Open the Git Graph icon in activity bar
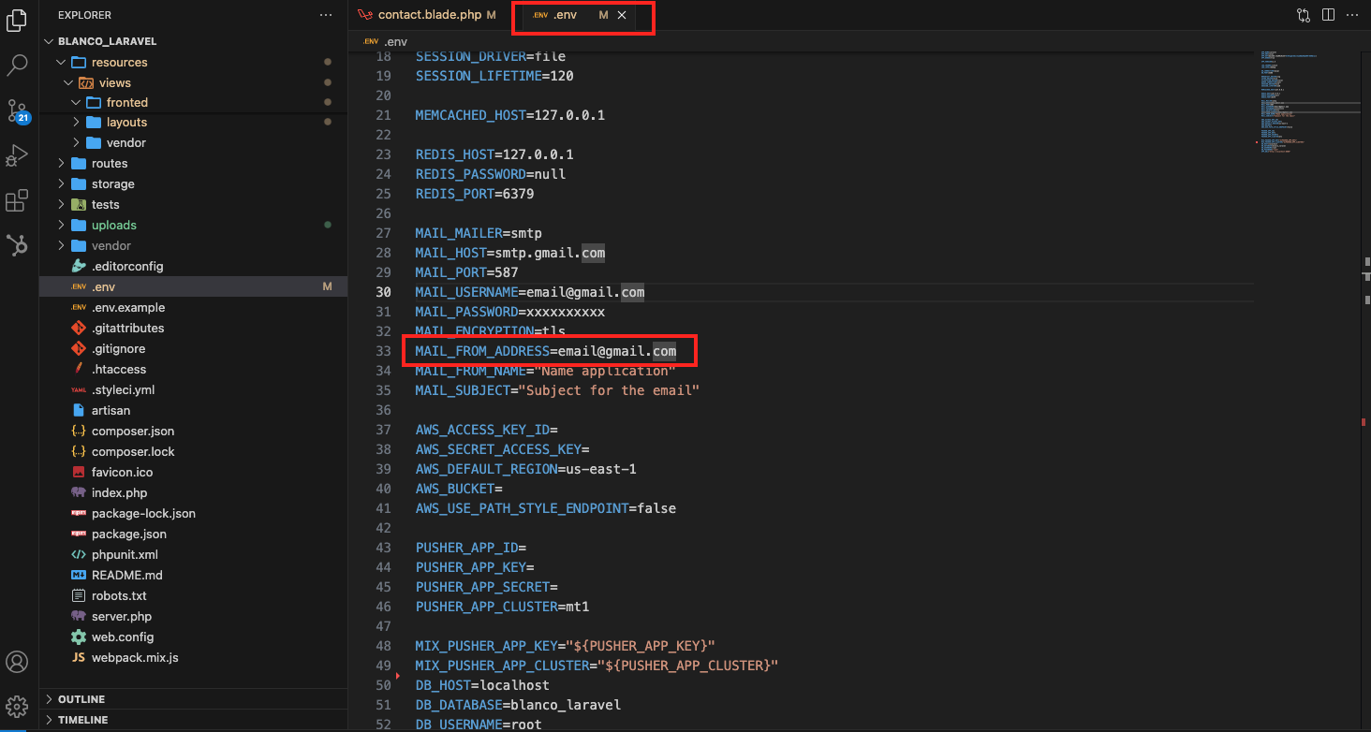The width and height of the screenshot is (1371, 732). tap(17, 245)
